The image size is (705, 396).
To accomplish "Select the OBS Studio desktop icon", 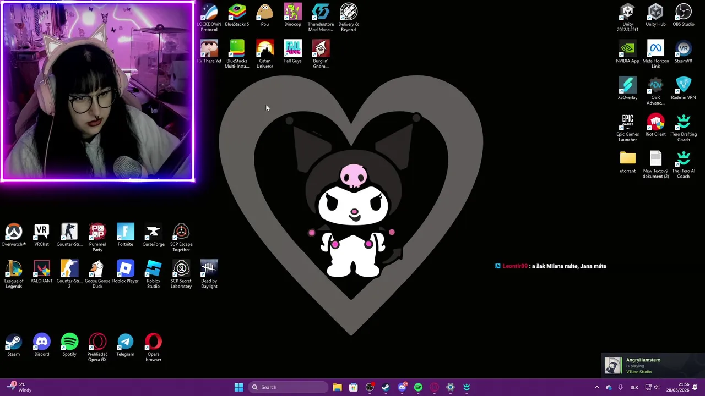I will click(684, 15).
